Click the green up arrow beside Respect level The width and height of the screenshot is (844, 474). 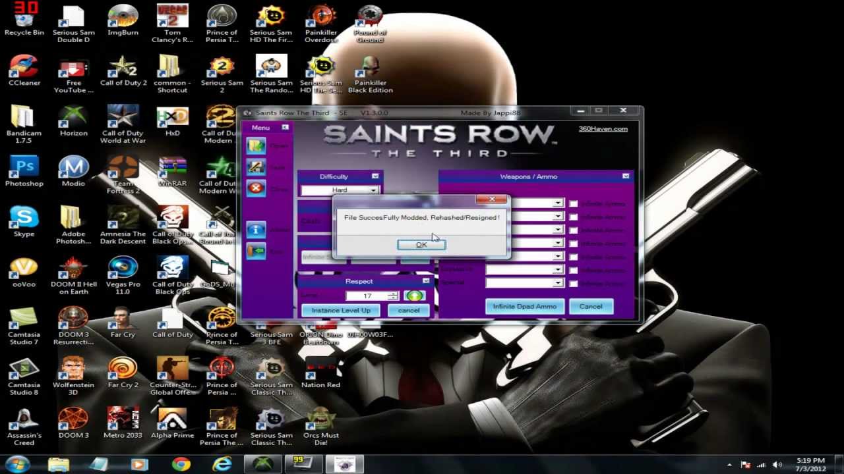point(414,296)
